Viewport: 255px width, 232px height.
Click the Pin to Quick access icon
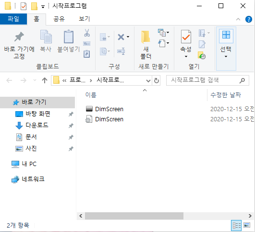click(19, 37)
